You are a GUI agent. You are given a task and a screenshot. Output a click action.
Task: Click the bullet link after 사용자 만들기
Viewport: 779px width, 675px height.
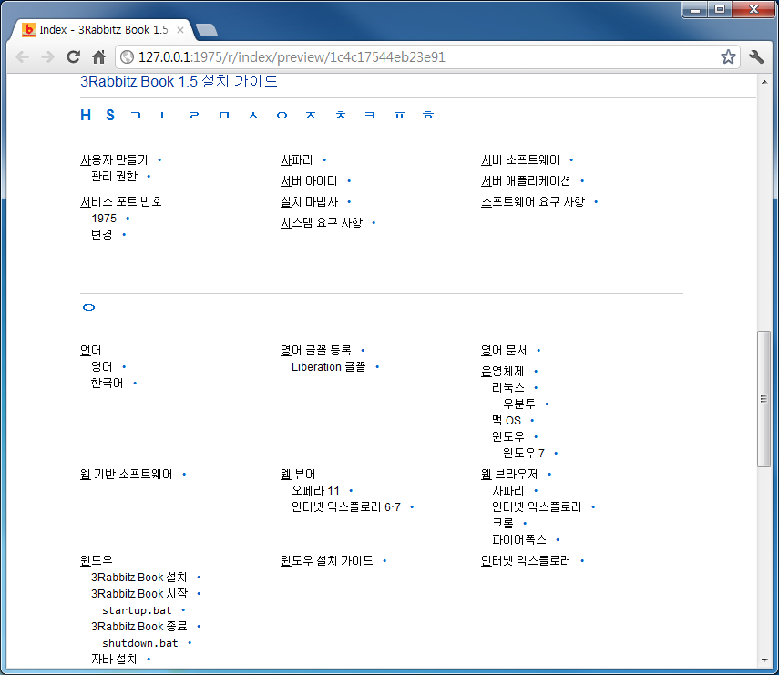[159, 160]
